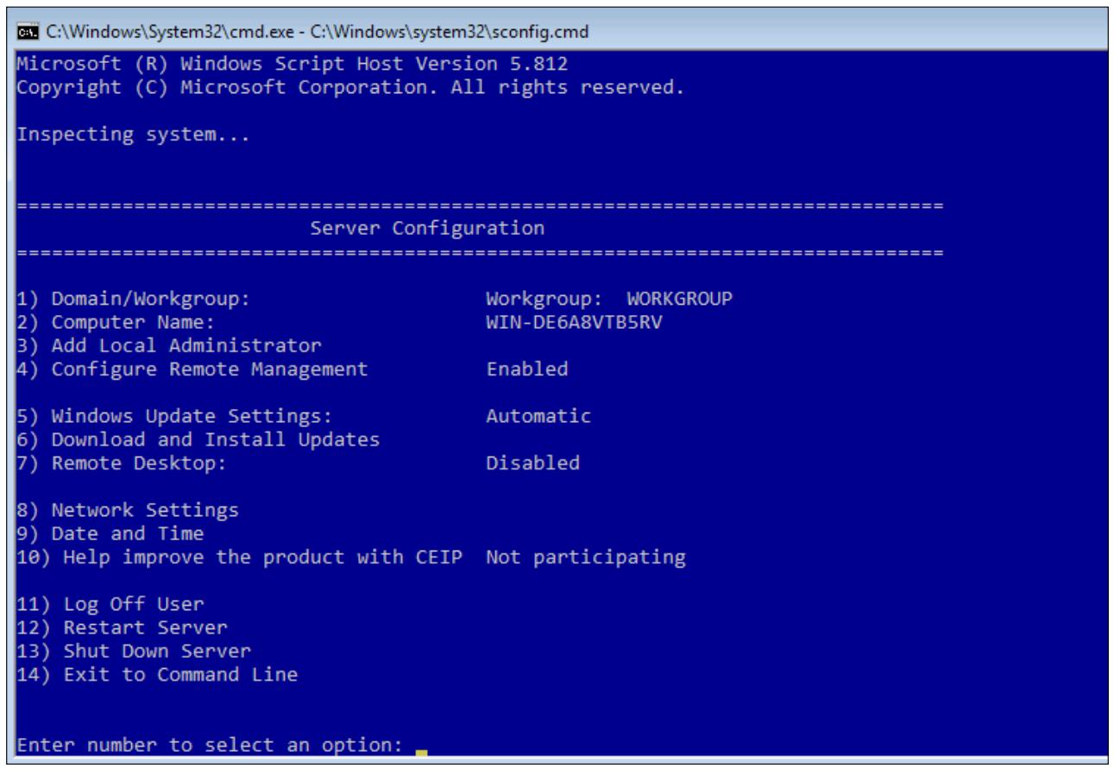
Task: Click the Exit to Command Line entry
Action: pos(158,674)
